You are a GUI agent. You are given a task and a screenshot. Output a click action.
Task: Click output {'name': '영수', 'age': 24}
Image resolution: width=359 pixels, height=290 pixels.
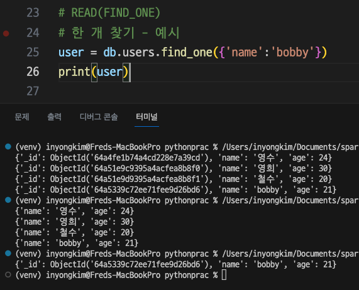point(74,211)
